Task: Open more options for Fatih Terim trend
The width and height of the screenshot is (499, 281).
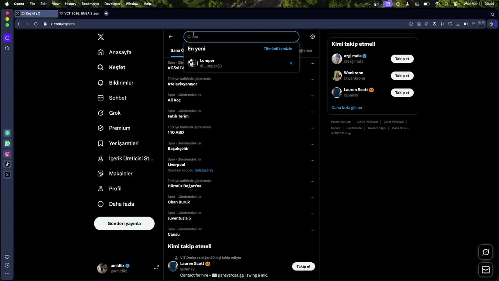Action: tap(312, 112)
